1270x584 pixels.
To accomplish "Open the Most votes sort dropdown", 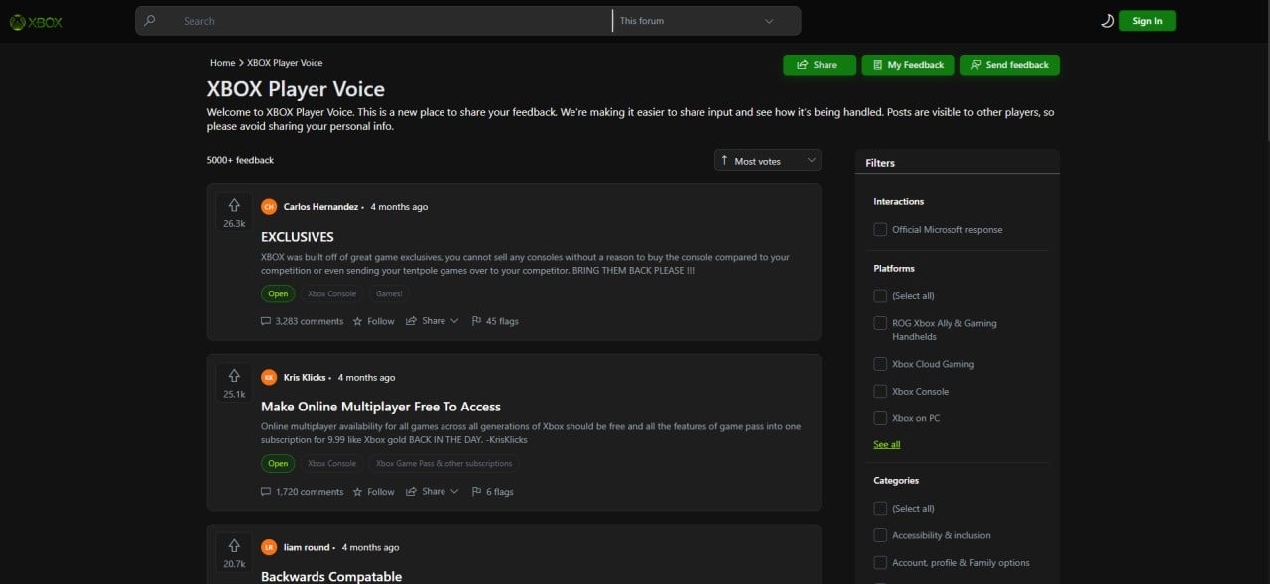I will (x=768, y=161).
